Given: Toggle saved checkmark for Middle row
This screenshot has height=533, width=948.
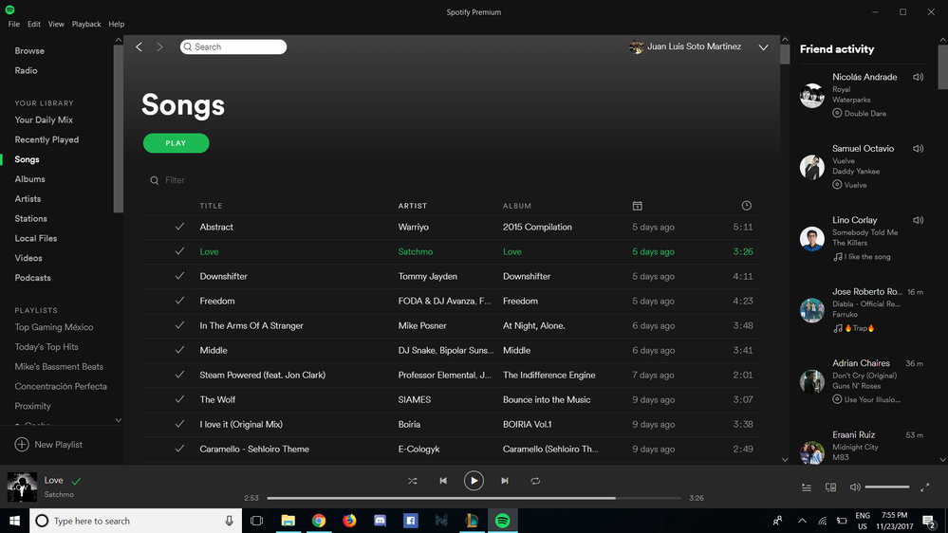Looking at the screenshot, I should coord(179,350).
